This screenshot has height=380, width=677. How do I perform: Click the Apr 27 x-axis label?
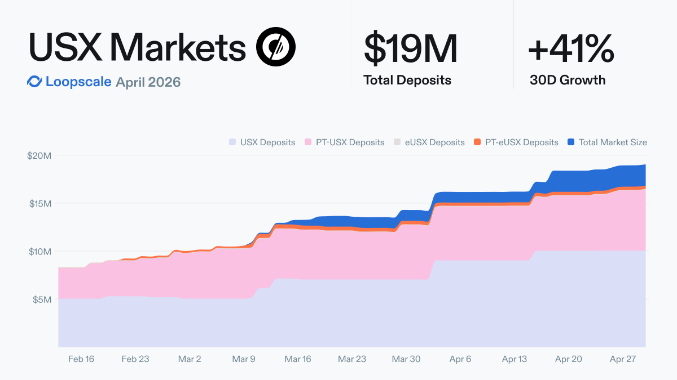[x=623, y=359]
